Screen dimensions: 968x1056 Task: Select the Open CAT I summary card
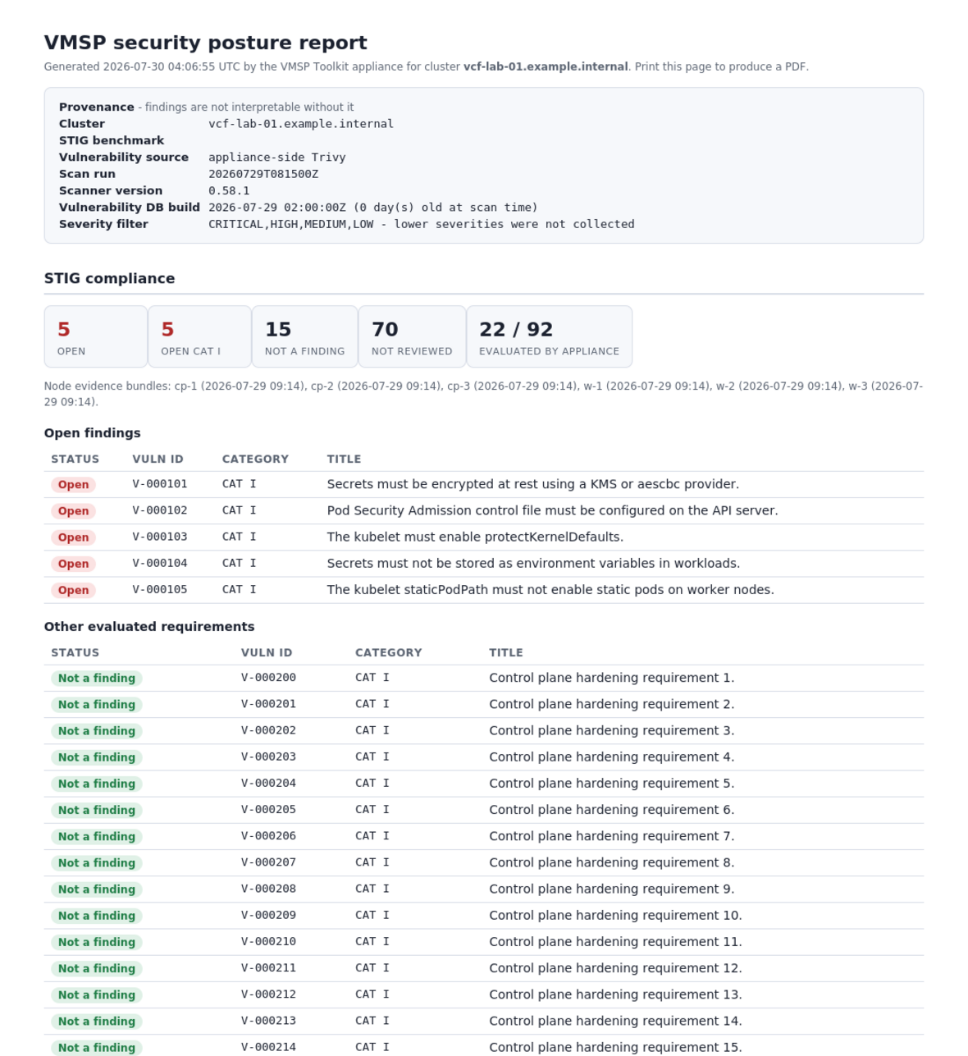click(199, 336)
